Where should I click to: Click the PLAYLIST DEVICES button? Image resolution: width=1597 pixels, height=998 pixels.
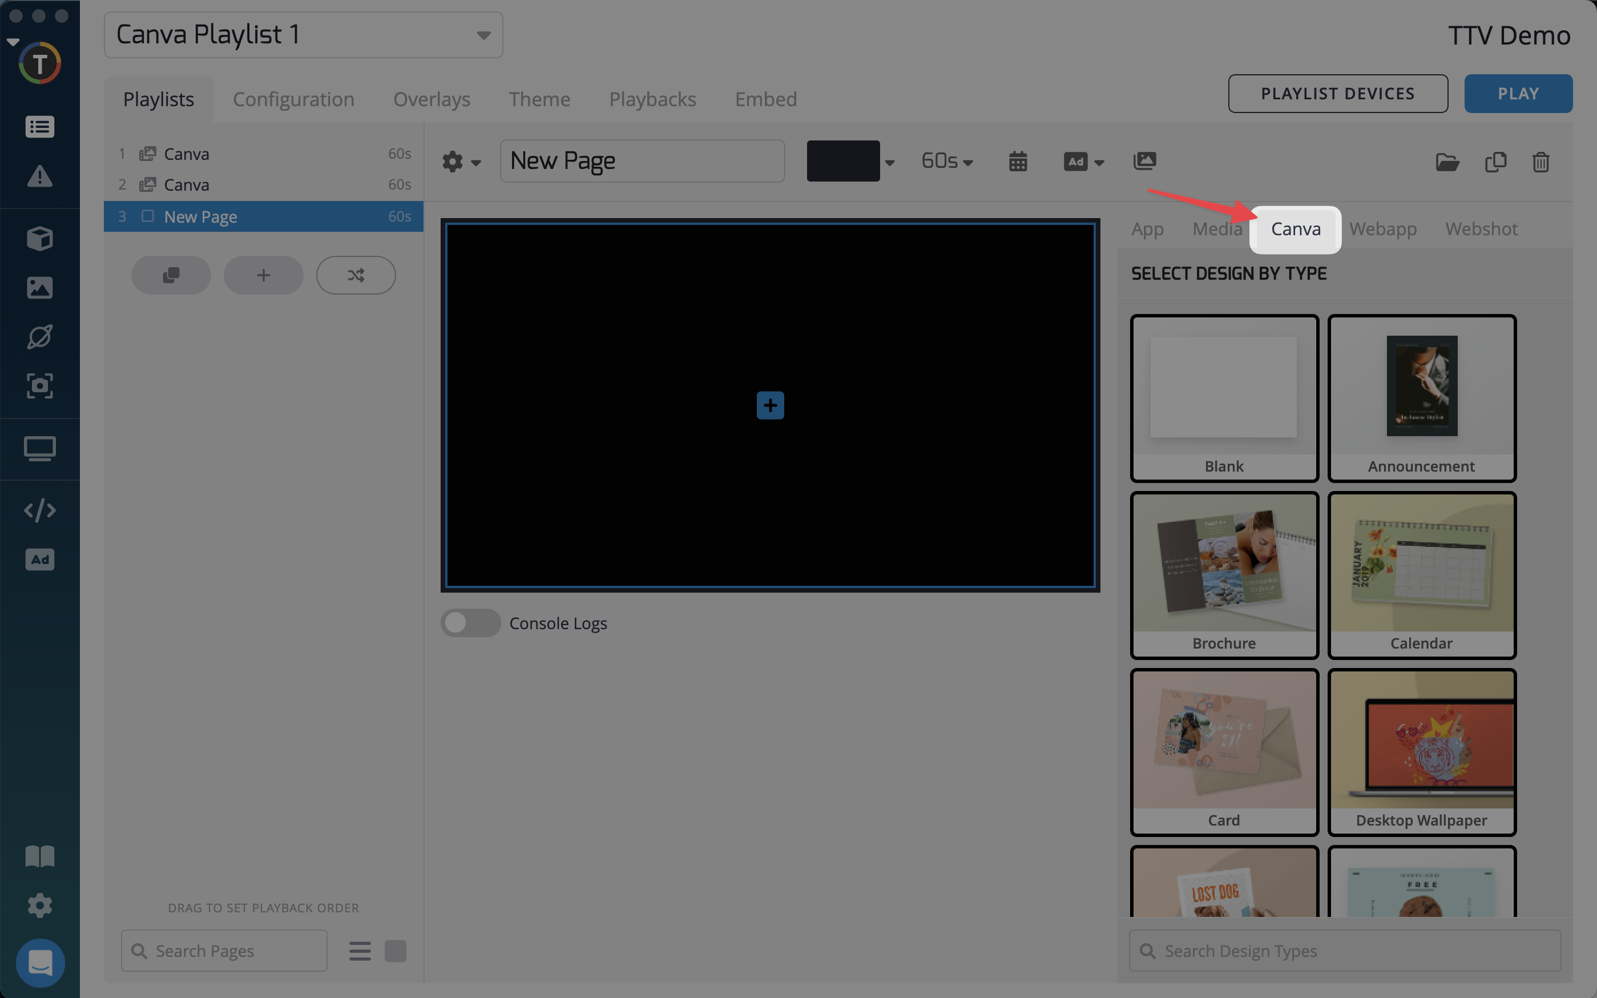click(1337, 94)
